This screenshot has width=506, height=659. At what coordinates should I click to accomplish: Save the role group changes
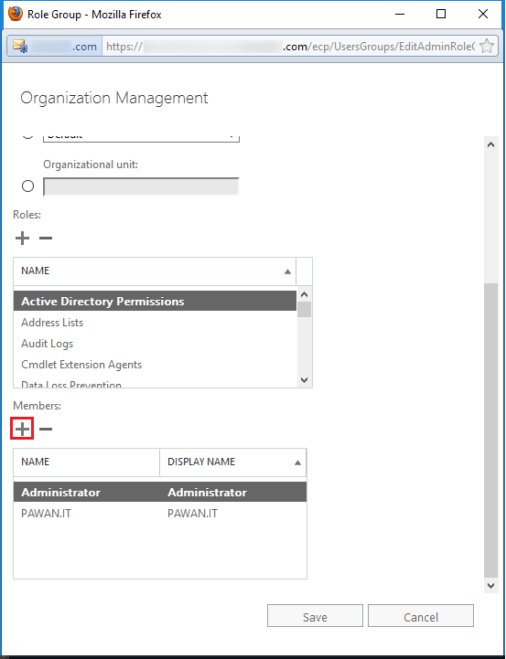(x=315, y=616)
